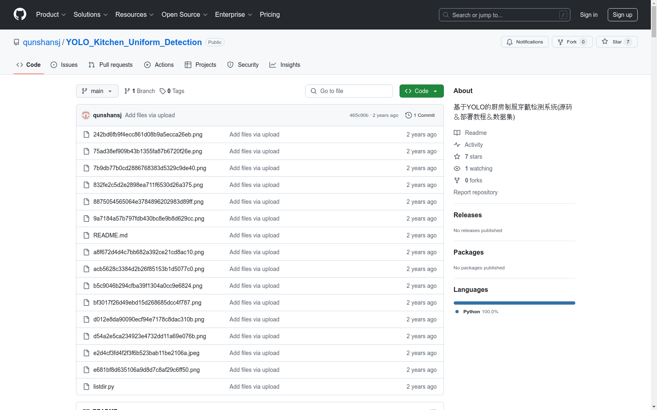Click the Python language bar

tap(515, 303)
